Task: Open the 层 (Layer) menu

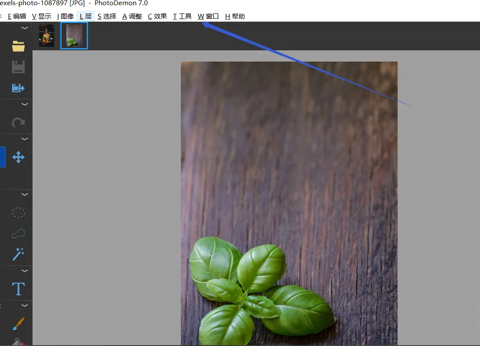Action: (86, 16)
